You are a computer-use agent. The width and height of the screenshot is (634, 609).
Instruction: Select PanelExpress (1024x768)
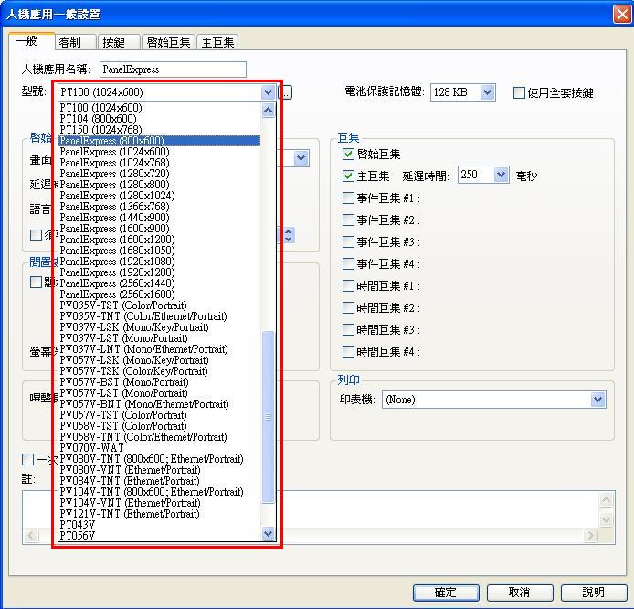point(160,162)
